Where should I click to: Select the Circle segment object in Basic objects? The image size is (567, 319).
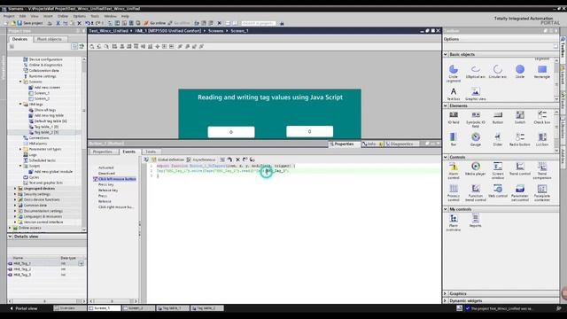pyautogui.click(x=453, y=73)
